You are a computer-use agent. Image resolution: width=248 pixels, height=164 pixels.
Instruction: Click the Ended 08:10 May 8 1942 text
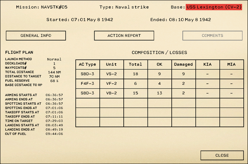[x=180, y=20]
